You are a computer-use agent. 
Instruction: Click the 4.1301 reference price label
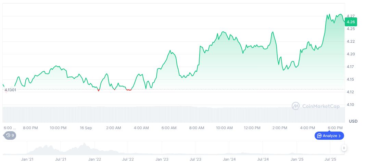(10, 90)
